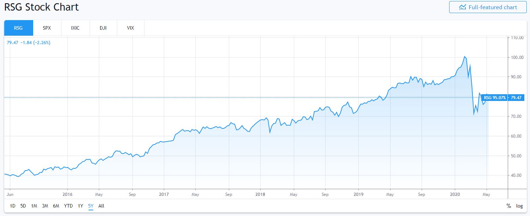Click the RSG 95.07% series label
The width and height of the screenshot is (530, 216).
(x=494, y=98)
